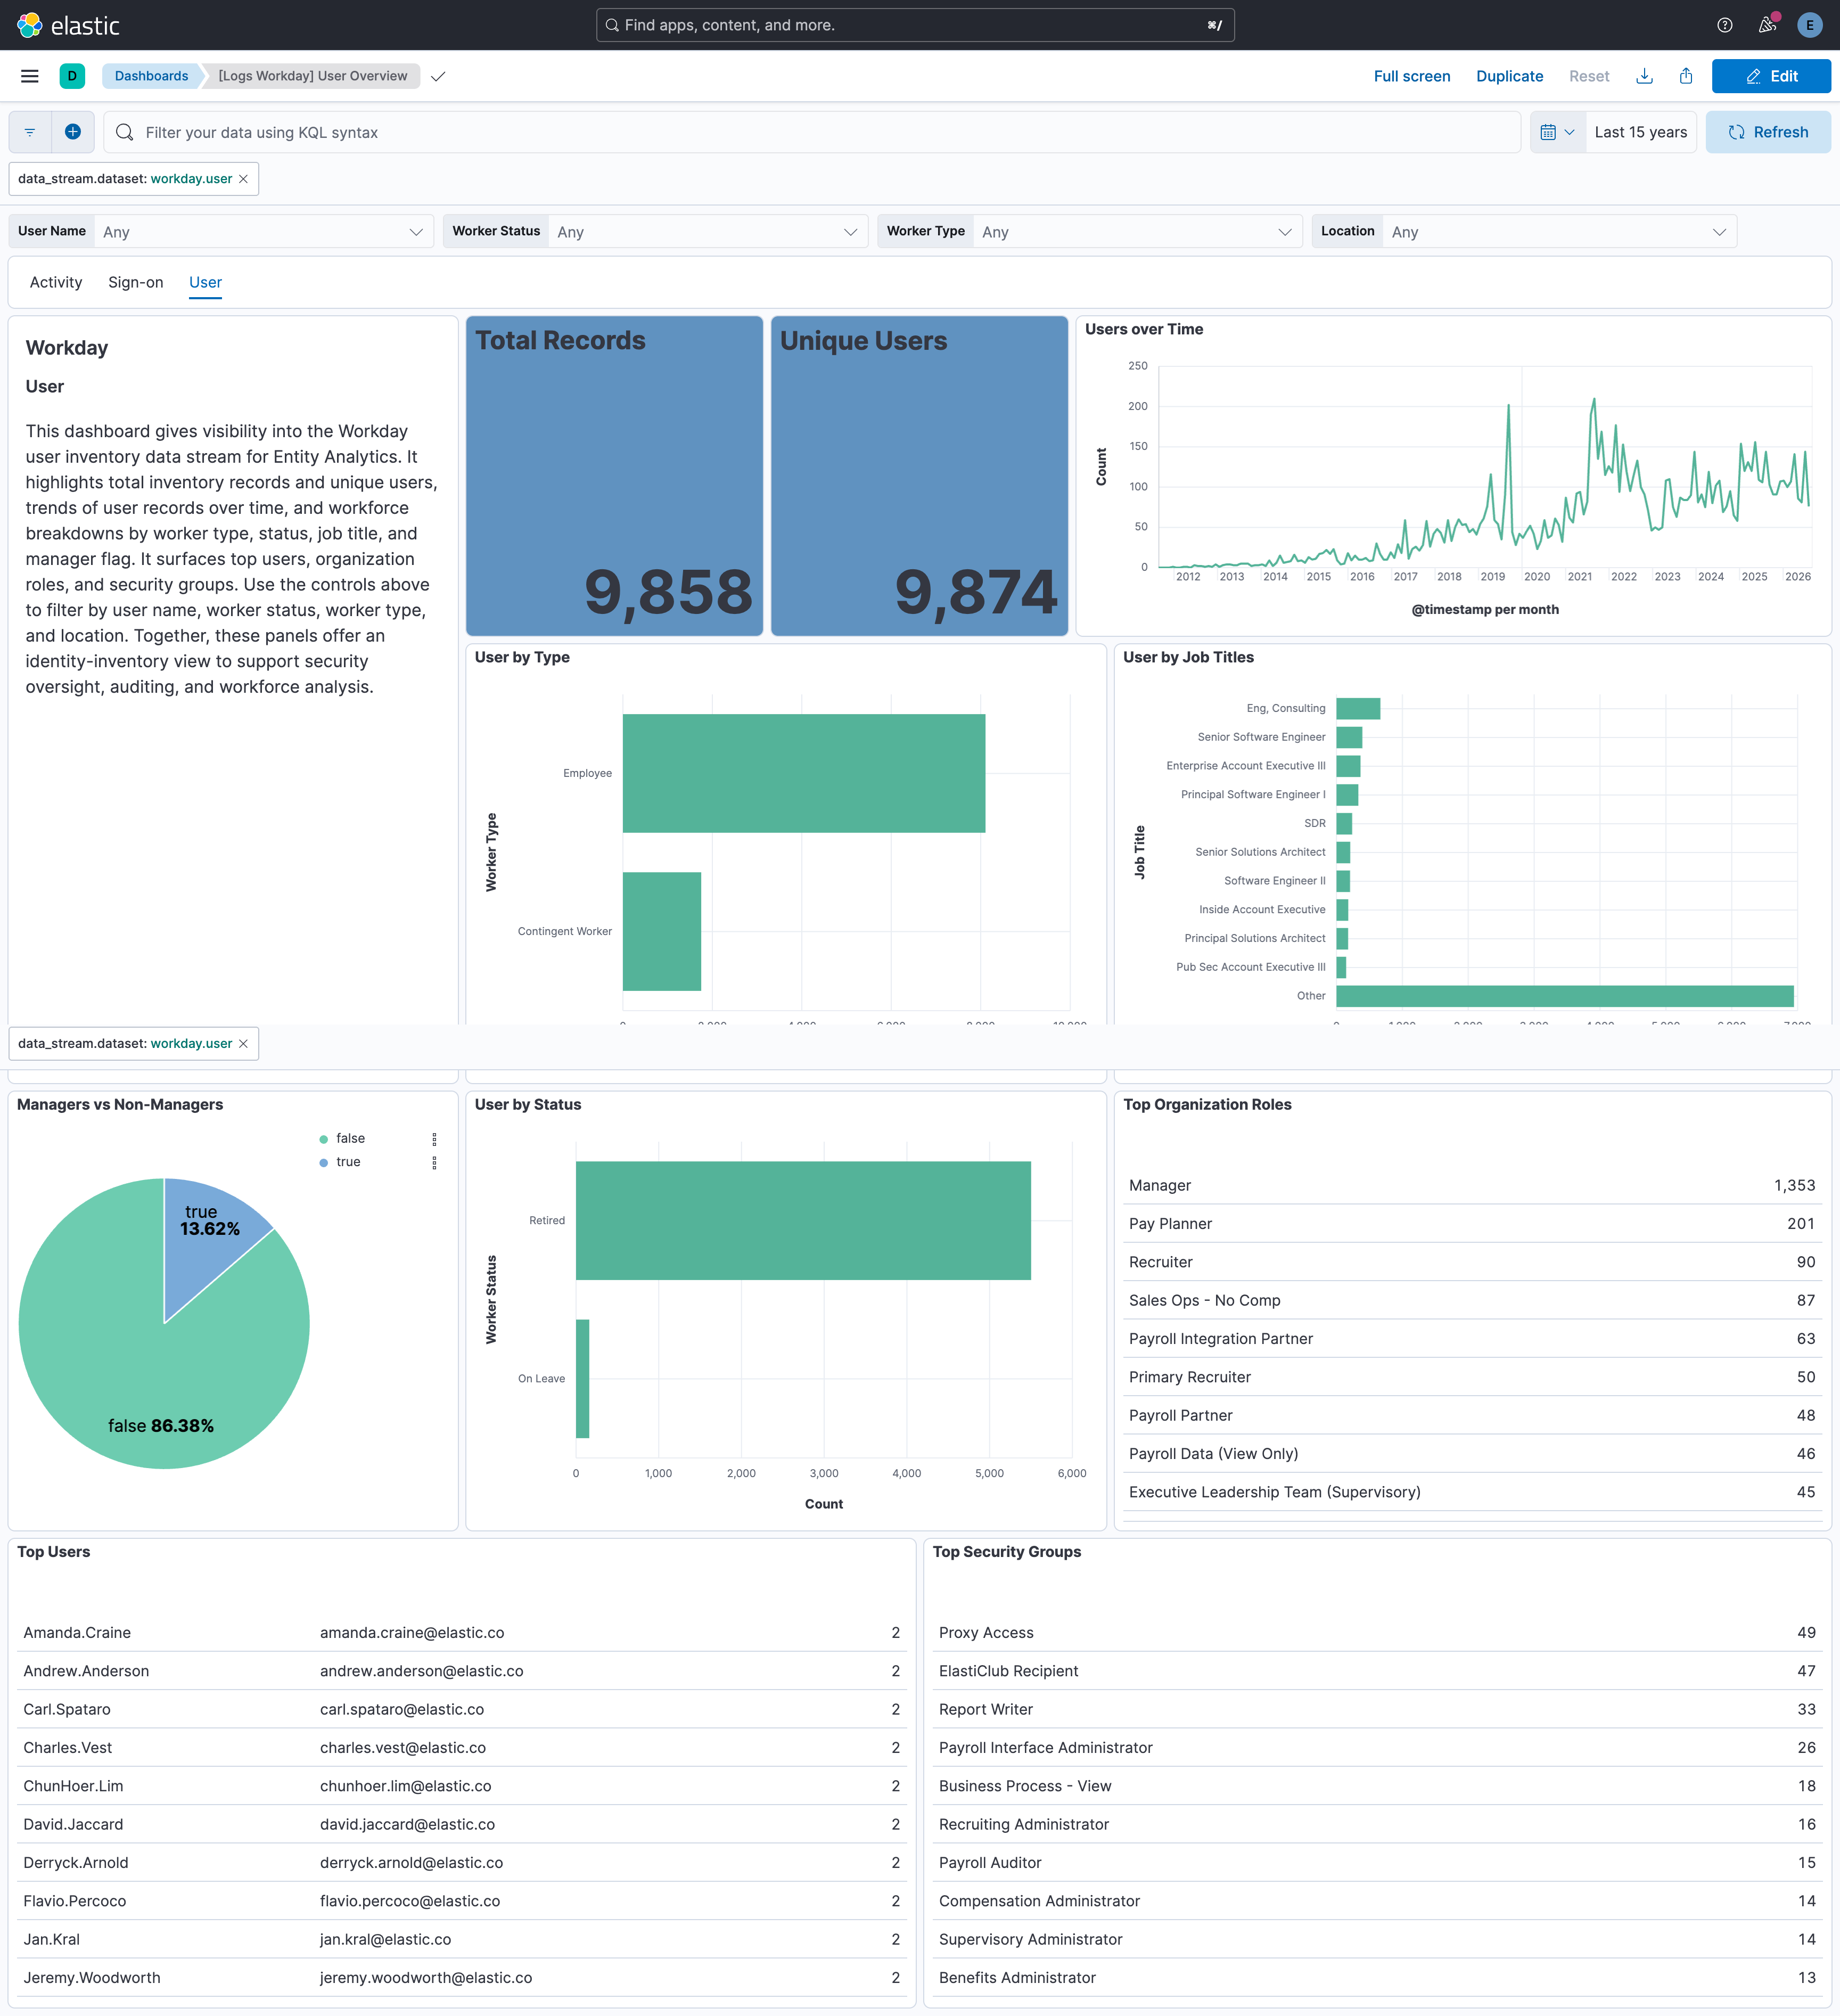Click the true legend color dot
Image resolution: width=1840 pixels, height=2016 pixels.
coord(323,1162)
